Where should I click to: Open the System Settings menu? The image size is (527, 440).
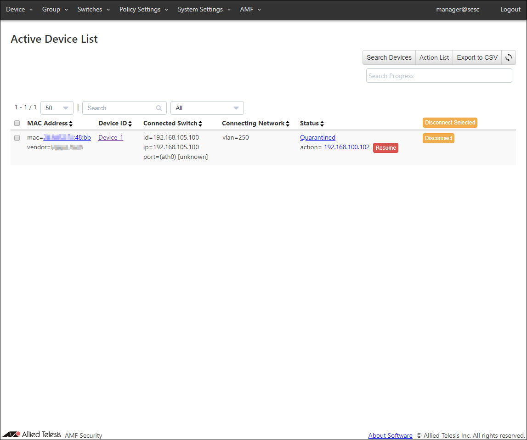pyautogui.click(x=204, y=10)
